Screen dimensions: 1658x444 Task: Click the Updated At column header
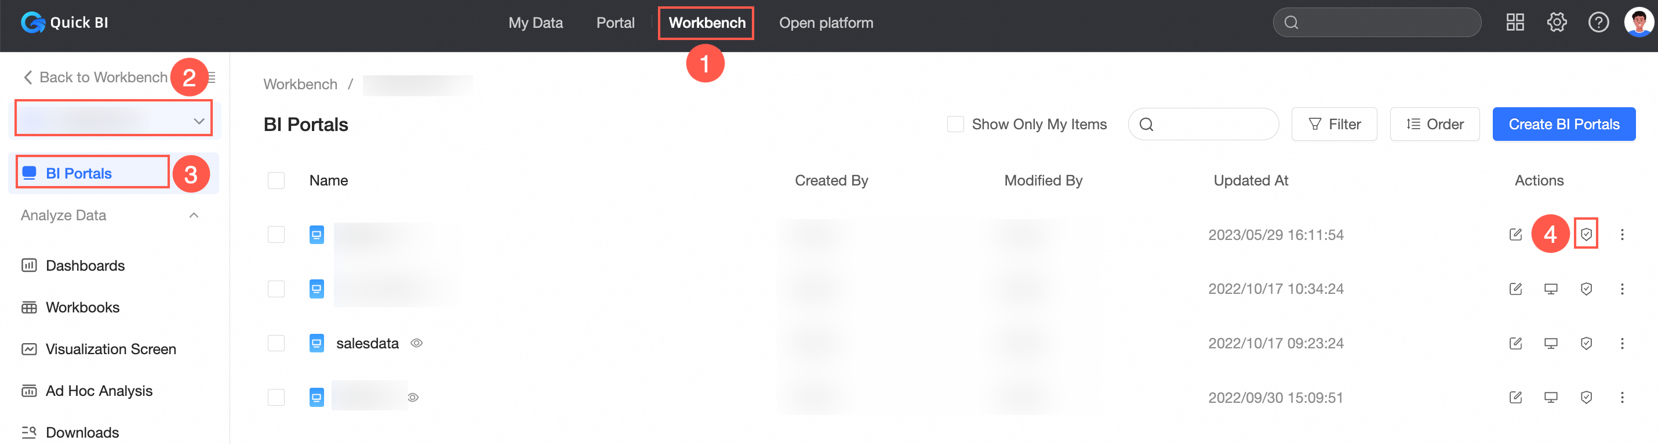pyautogui.click(x=1250, y=181)
